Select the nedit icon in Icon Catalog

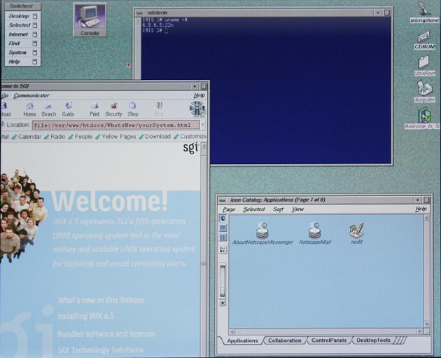tap(356, 233)
